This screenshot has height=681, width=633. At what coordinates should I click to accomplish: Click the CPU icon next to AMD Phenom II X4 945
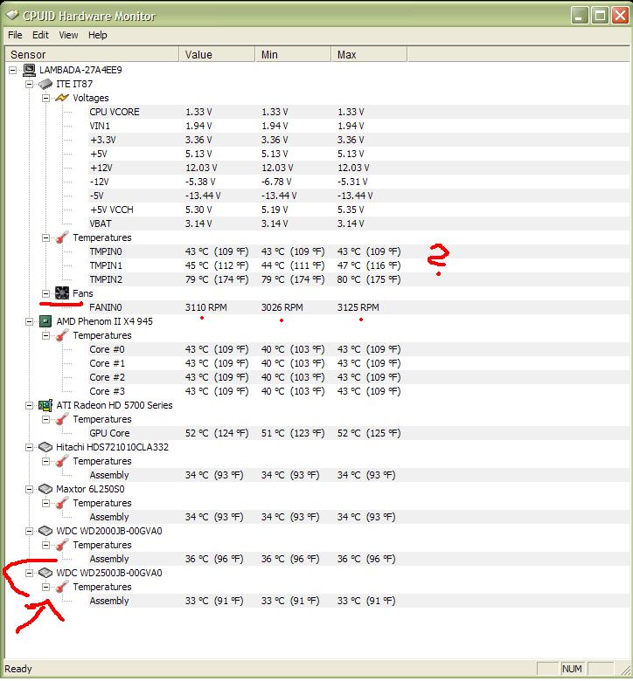point(45,321)
